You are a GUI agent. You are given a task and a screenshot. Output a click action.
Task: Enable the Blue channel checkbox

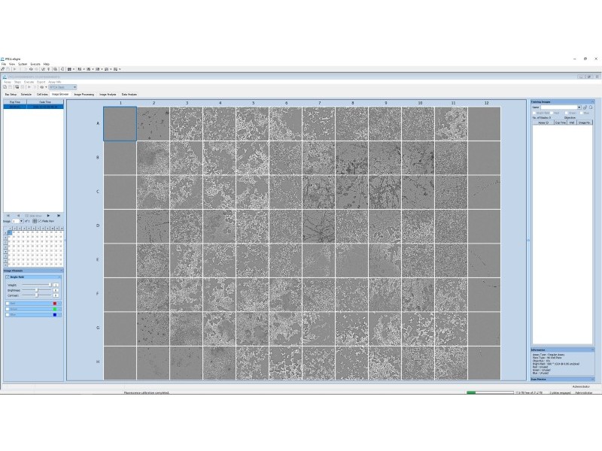click(8, 315)
